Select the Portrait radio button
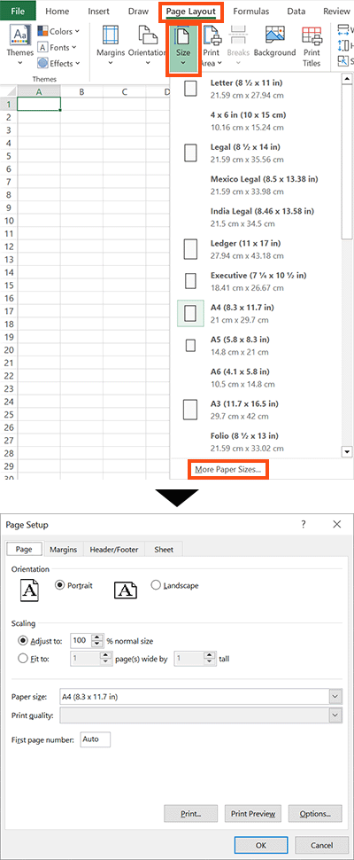Image resolution: width=354 pixels, height=860 pixels. [x=60, y=585]
